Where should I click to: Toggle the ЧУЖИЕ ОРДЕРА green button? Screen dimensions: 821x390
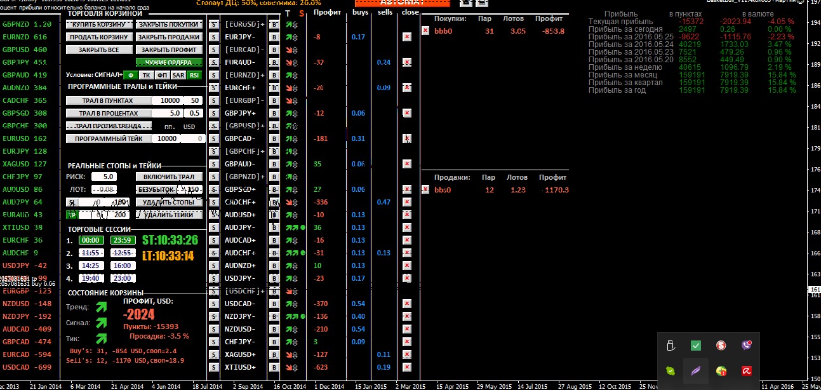(x=168, y=62)
